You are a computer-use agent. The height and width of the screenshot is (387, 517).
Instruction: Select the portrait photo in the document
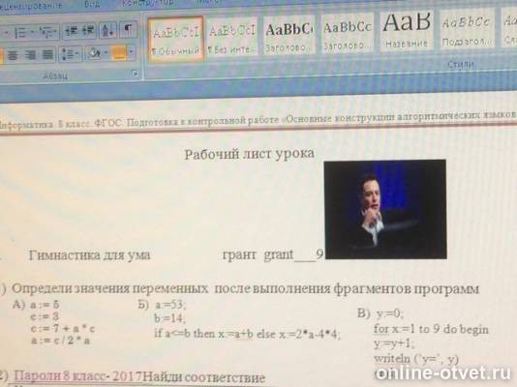tap(385, 209)
